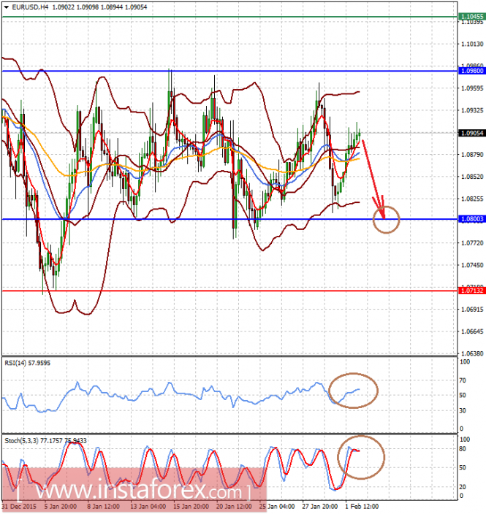Click the brown circle on the RSI line
The width and height of the screenshot is (486, 514).
353,391
